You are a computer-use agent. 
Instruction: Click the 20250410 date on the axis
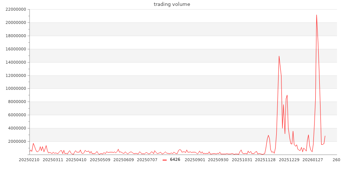pos(76,160)
